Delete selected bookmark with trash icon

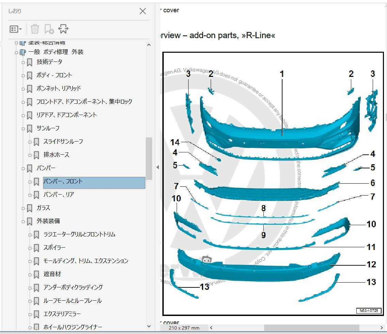click(35, 29)
